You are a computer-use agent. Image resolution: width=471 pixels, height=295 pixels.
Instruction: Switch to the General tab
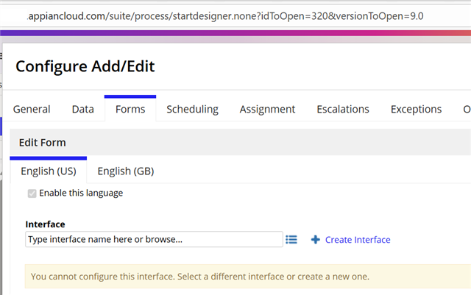click(x=32, y=109)
